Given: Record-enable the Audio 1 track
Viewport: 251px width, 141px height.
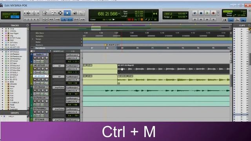Looking at the screenshot, I should [x=35, y=58].
